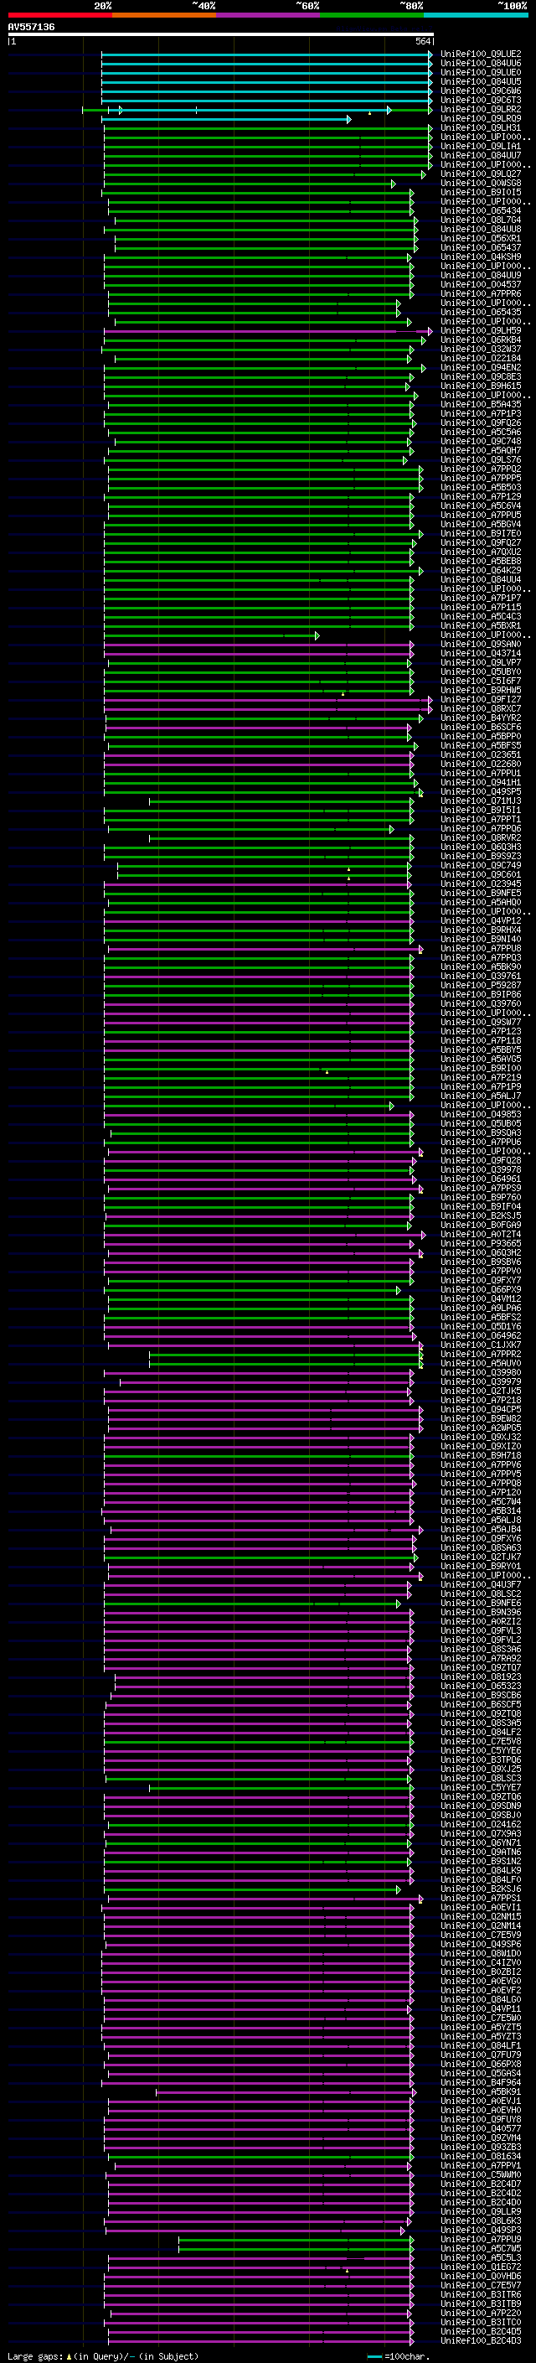Screen dimensions: 536x2363
Task: Select hit label UniRef100_Q84UU6
Action: [481, 64]
